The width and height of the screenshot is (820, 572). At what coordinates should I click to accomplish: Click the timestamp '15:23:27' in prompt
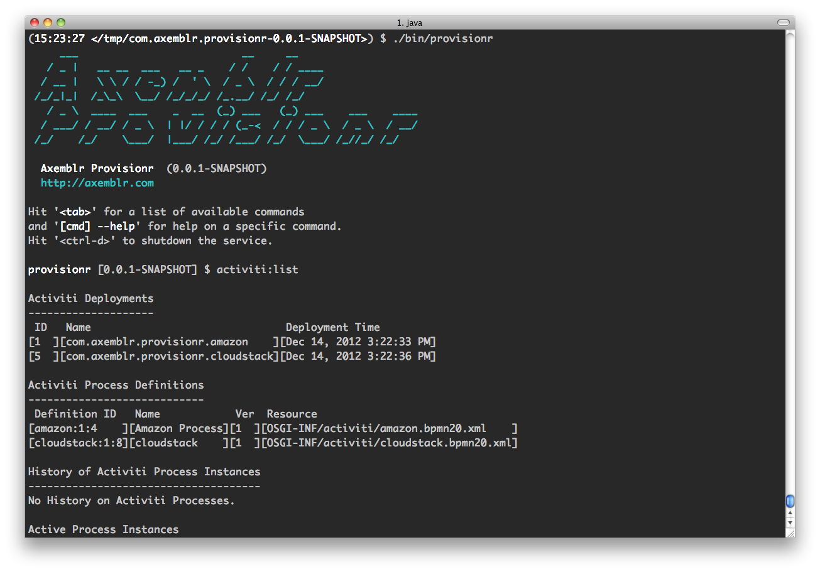pos(60,38)
